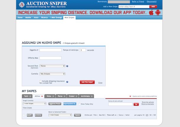Click star icon on Perso tab

[65, 96]
